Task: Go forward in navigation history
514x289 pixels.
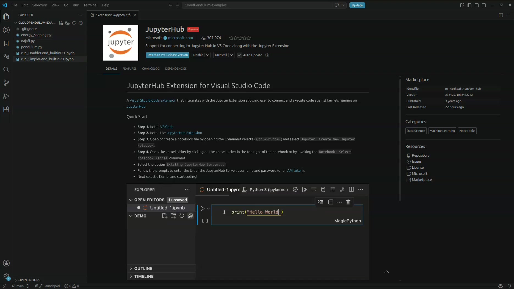Action: coord(178,5)
